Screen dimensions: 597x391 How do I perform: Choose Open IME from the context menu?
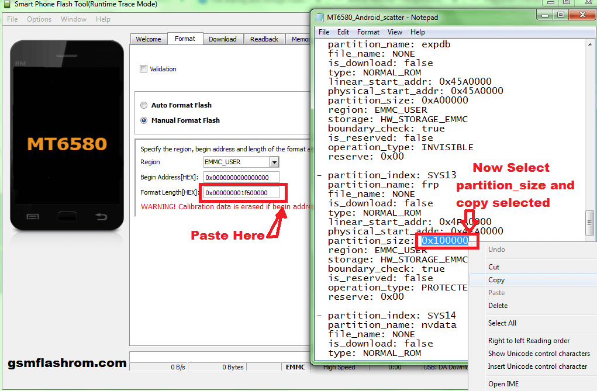pyautogui.click(x=533, y=384)
